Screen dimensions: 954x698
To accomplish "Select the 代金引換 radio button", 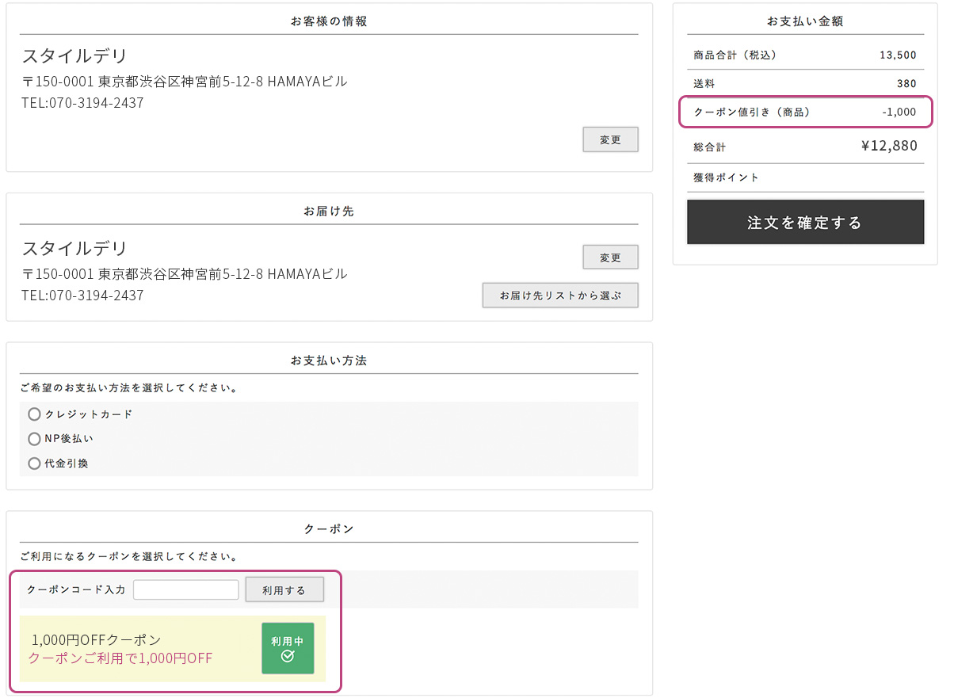I will [34, 463].
